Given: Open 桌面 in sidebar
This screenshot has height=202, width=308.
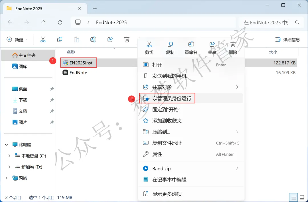Looking at the screenshot, I should coord(28,89).
